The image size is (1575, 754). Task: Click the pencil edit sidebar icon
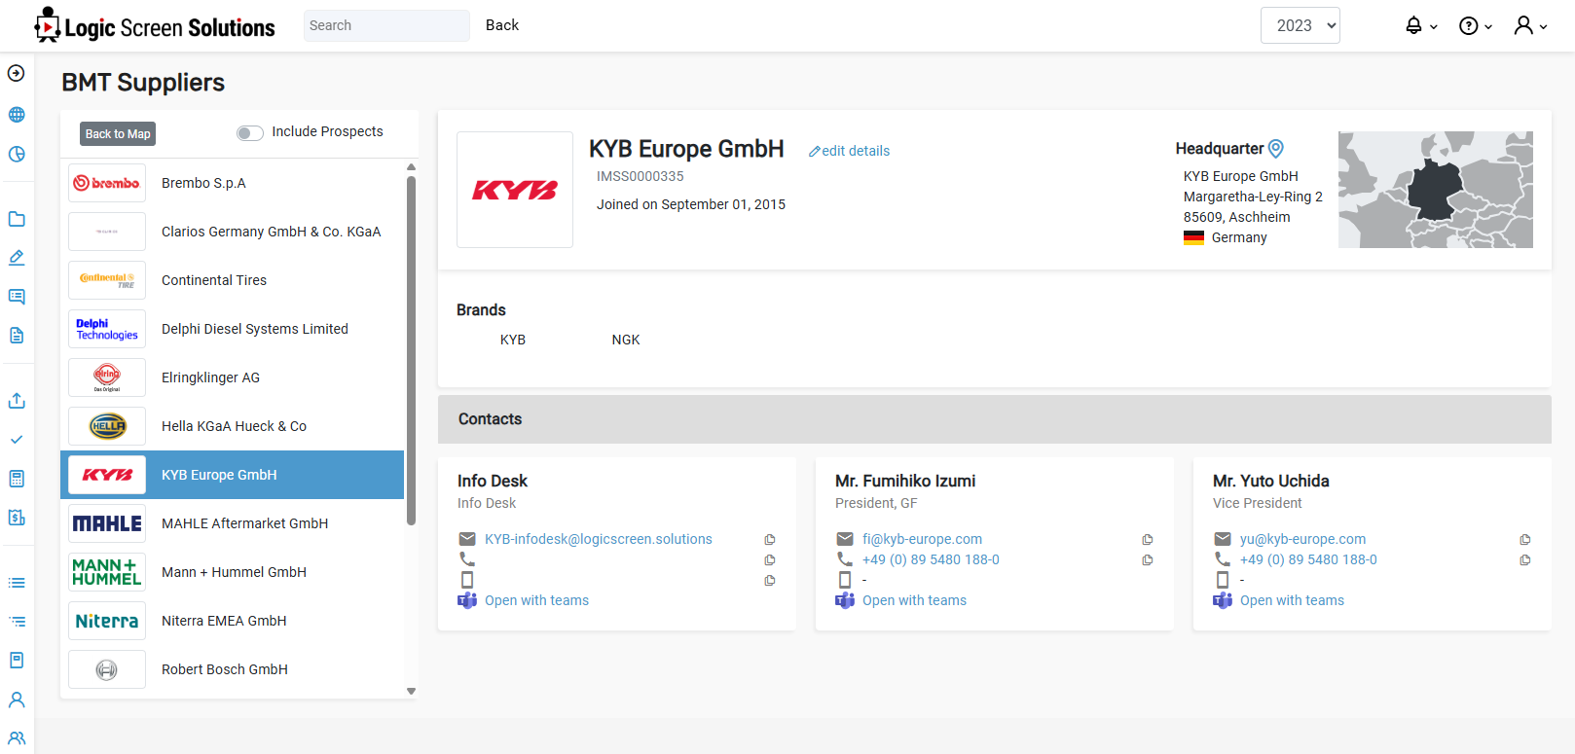coord(17,258)
